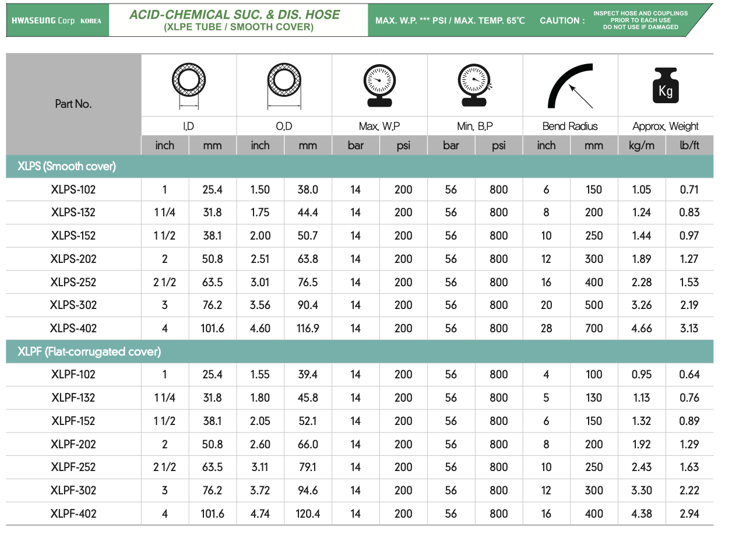The image size is (732, 541).
Task: Click the MAX. W.P. / MAX. TEMP. 65℃ text
Action: pos(450,20)
